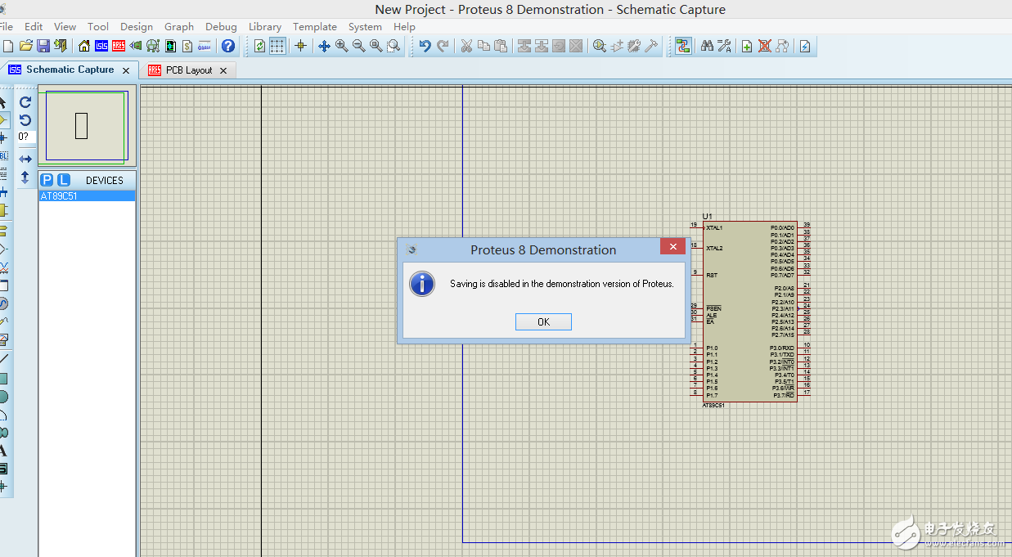
Task: Click the Copy to clipboard icon
Action: click(484, 46)
